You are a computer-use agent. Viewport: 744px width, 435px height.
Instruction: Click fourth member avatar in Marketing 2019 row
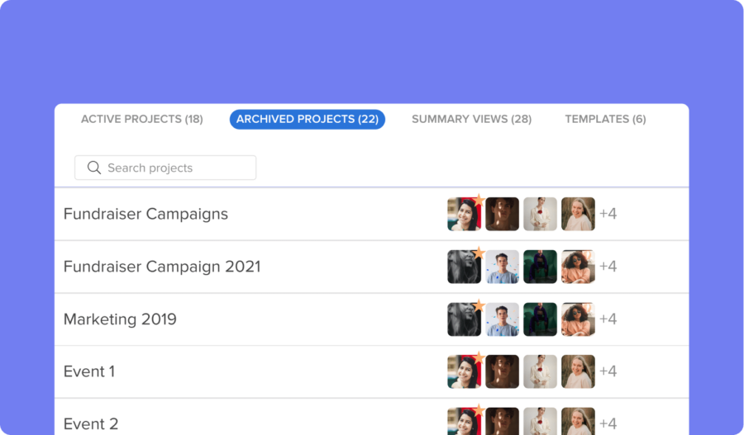tap(578, 319)
